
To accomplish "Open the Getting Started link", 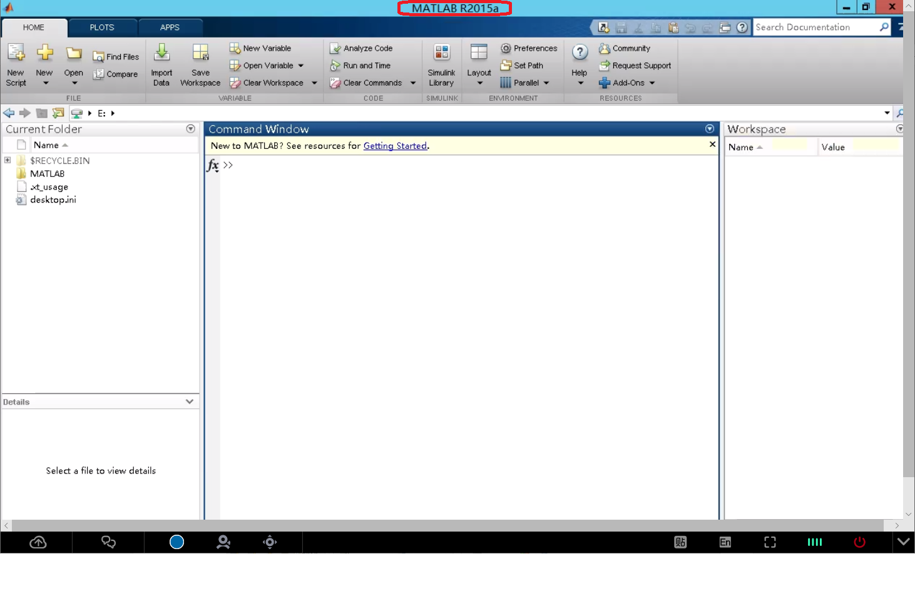I will [396, 146].
